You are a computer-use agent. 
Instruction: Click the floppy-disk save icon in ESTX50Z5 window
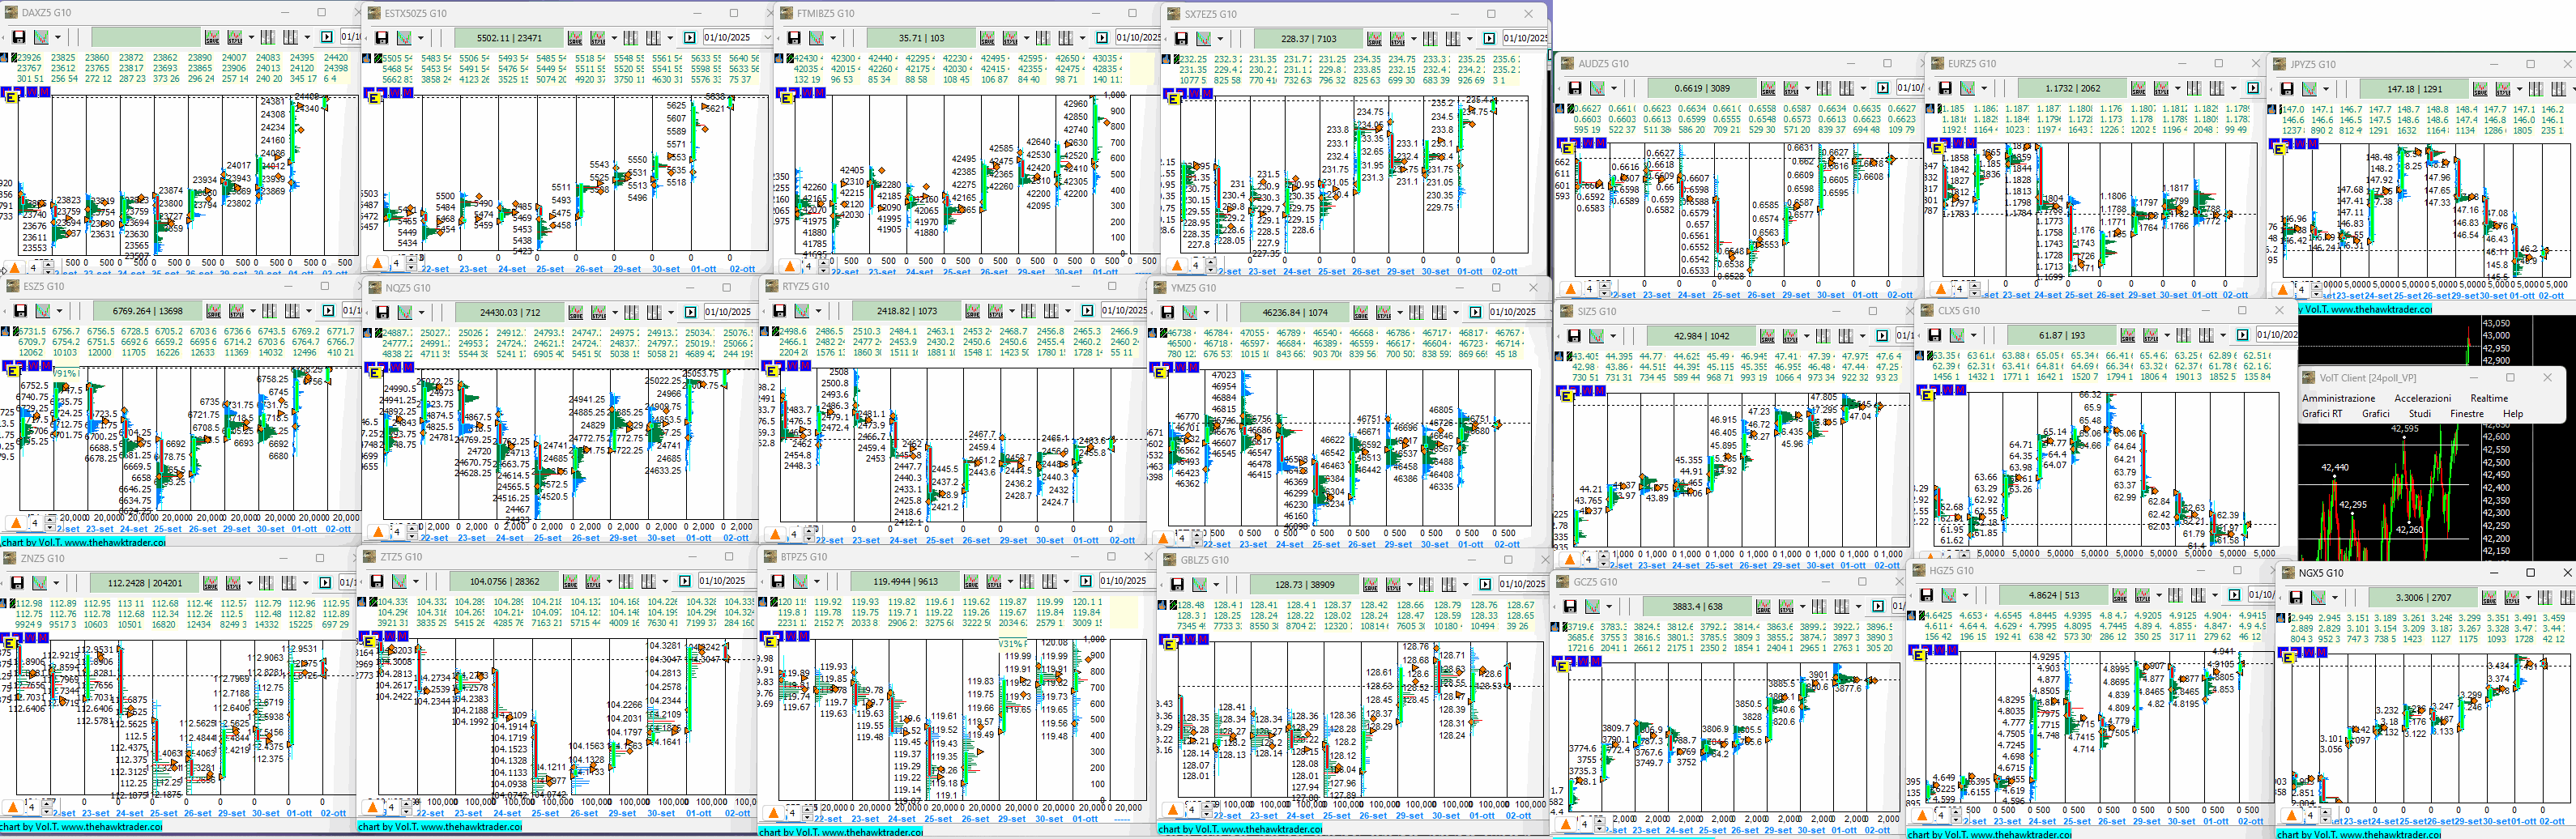tap(381, 38)
